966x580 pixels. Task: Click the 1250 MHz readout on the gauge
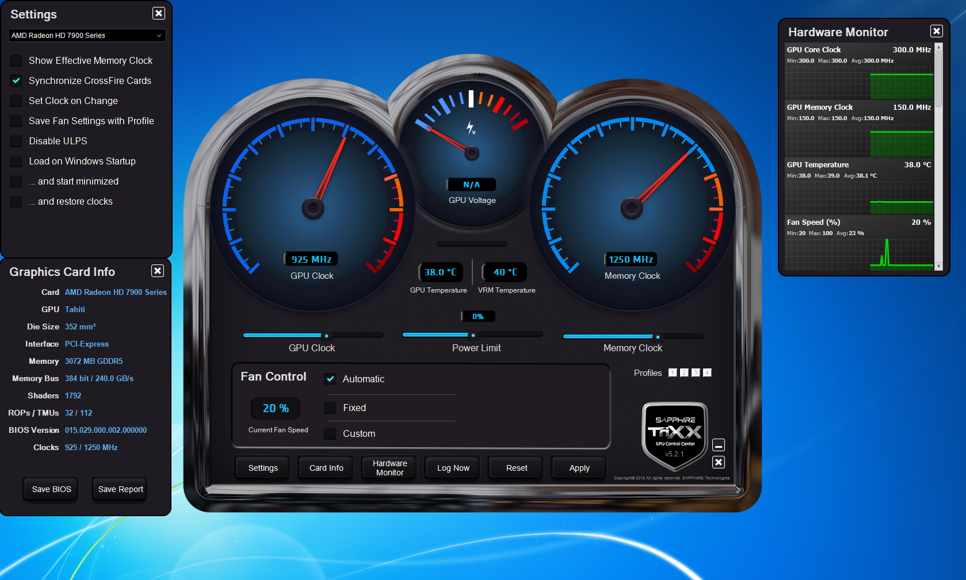631,259
